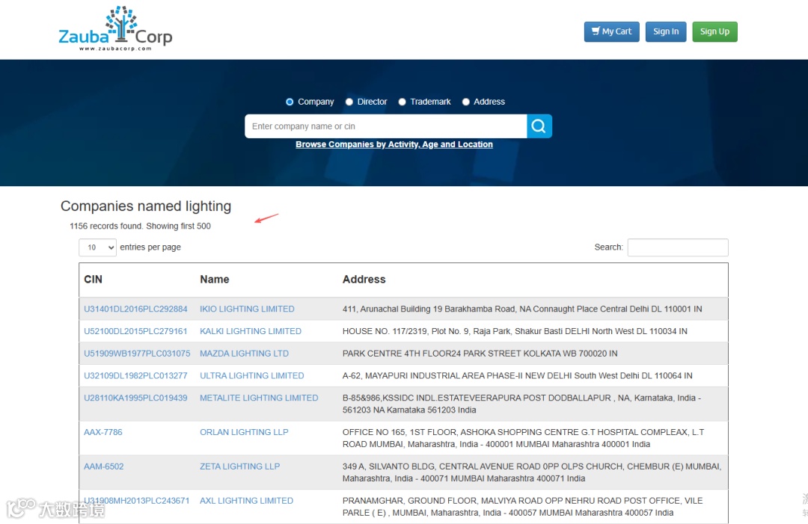
Task: Click the PARK STREET KOLKATA address
Action: click(480, 354)
